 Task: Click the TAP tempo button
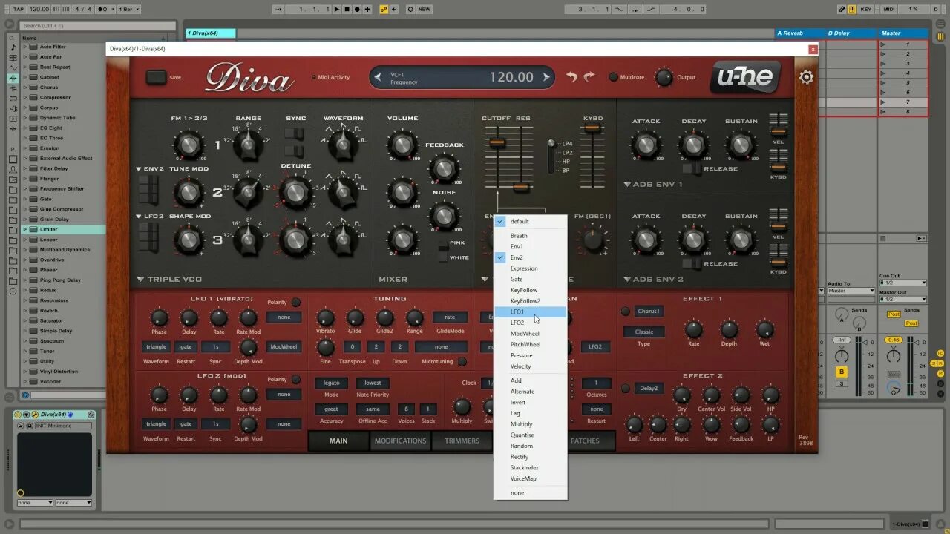19,9
